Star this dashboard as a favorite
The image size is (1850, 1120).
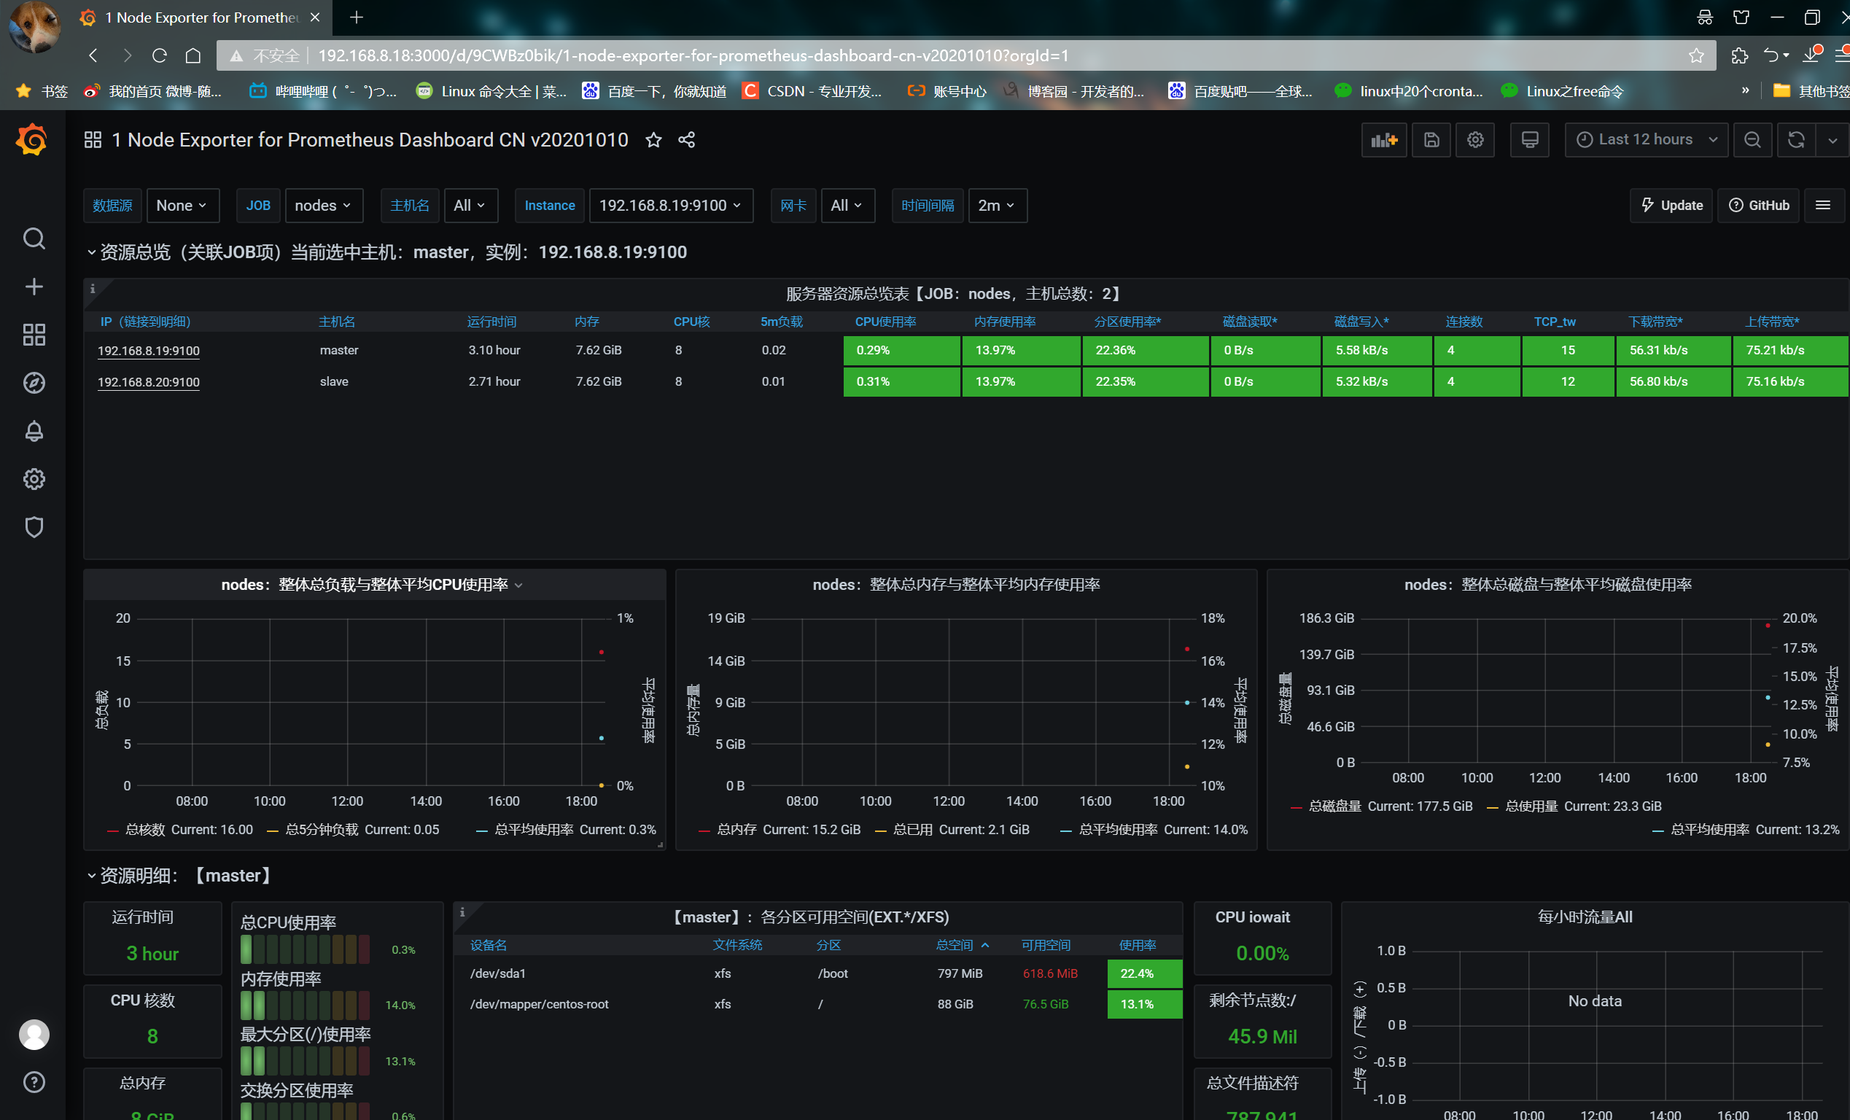pos(653,141)
